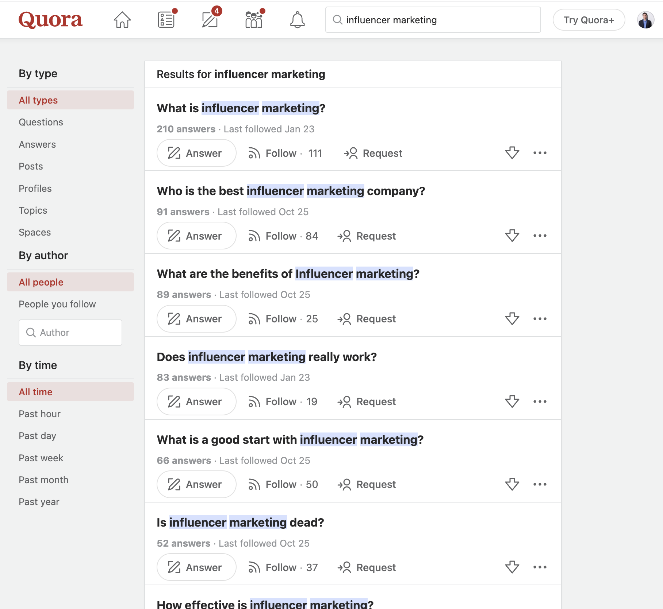This screenshot has height=609, width=663.
Task: Follow the question with 50 followers
Action: point(283,484)
